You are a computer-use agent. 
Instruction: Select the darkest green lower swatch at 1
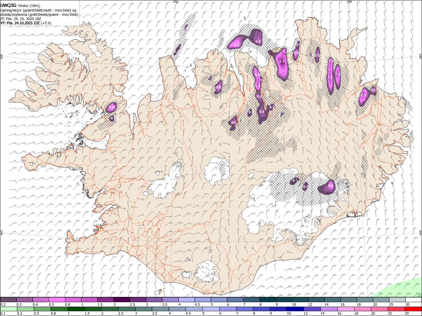pos(76,309)
